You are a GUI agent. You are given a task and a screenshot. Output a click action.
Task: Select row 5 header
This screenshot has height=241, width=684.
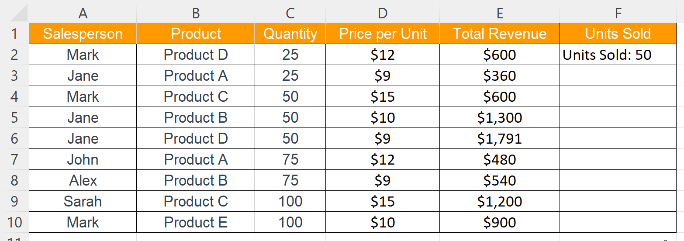(14, 117)
